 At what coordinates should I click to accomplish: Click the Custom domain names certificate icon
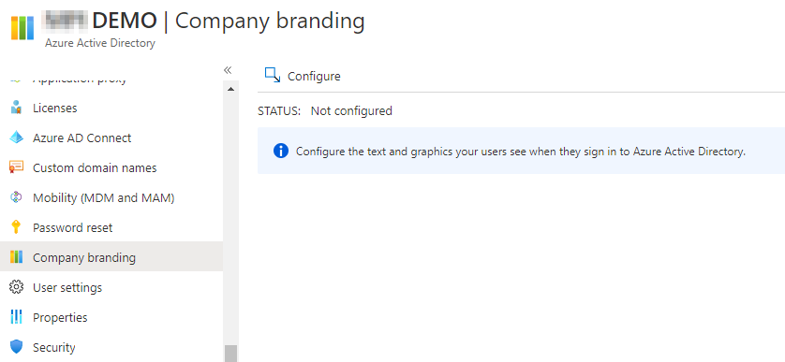coord(17,167)
